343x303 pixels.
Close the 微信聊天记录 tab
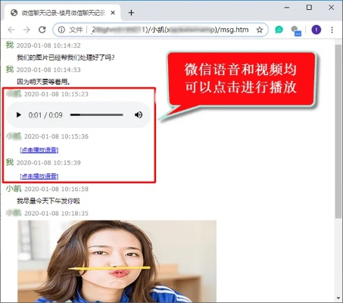113,13
